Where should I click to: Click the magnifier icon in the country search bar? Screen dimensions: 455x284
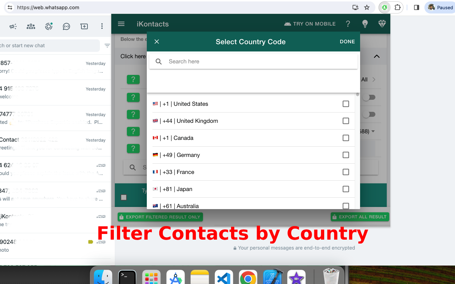click(x=158, y=61)
